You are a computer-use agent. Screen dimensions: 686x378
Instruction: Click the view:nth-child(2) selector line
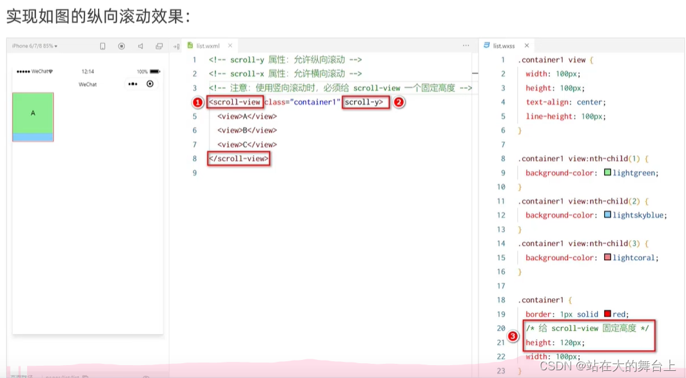click(583, 201)
